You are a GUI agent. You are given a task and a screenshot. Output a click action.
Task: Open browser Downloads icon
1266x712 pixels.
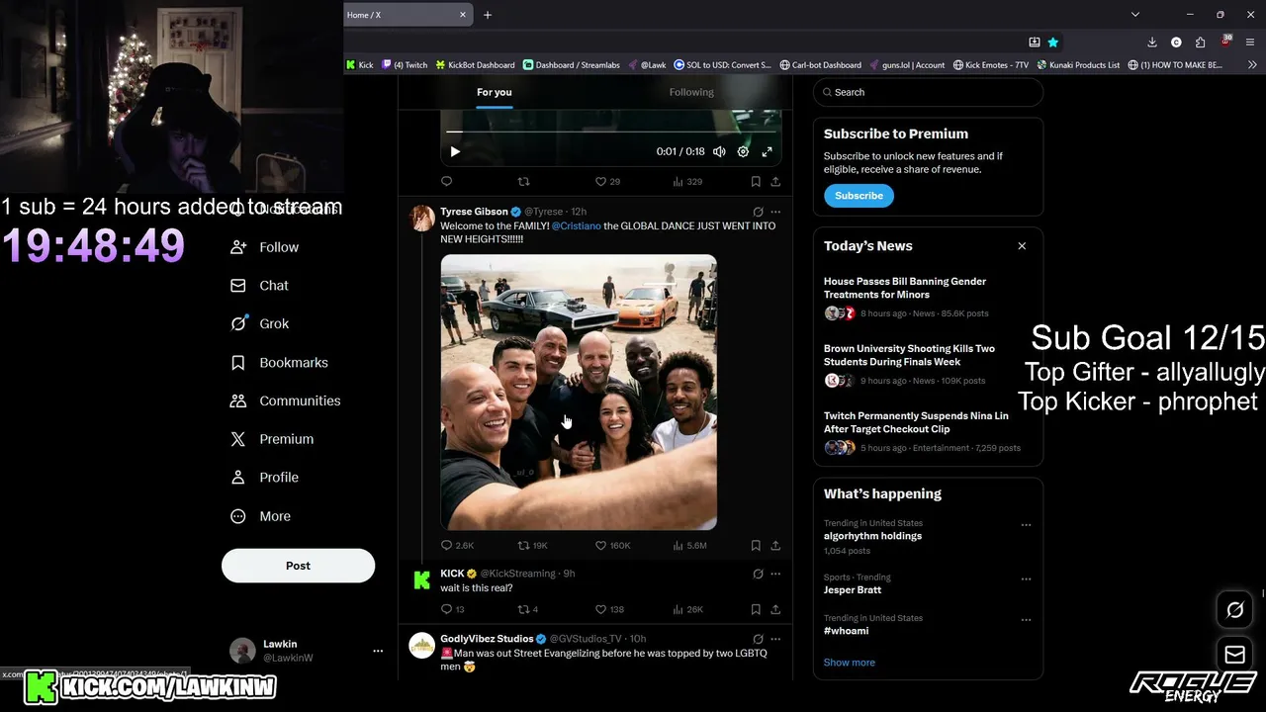pyautogui.click(x=1152, y=43)
